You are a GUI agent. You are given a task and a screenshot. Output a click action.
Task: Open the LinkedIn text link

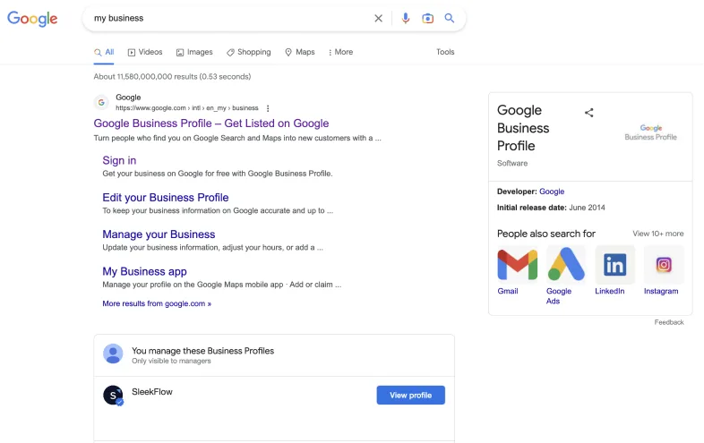tap(610, 291)
